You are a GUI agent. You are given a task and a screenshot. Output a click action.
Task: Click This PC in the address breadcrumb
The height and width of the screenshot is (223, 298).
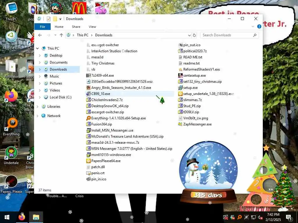click(x=82, y=35)
